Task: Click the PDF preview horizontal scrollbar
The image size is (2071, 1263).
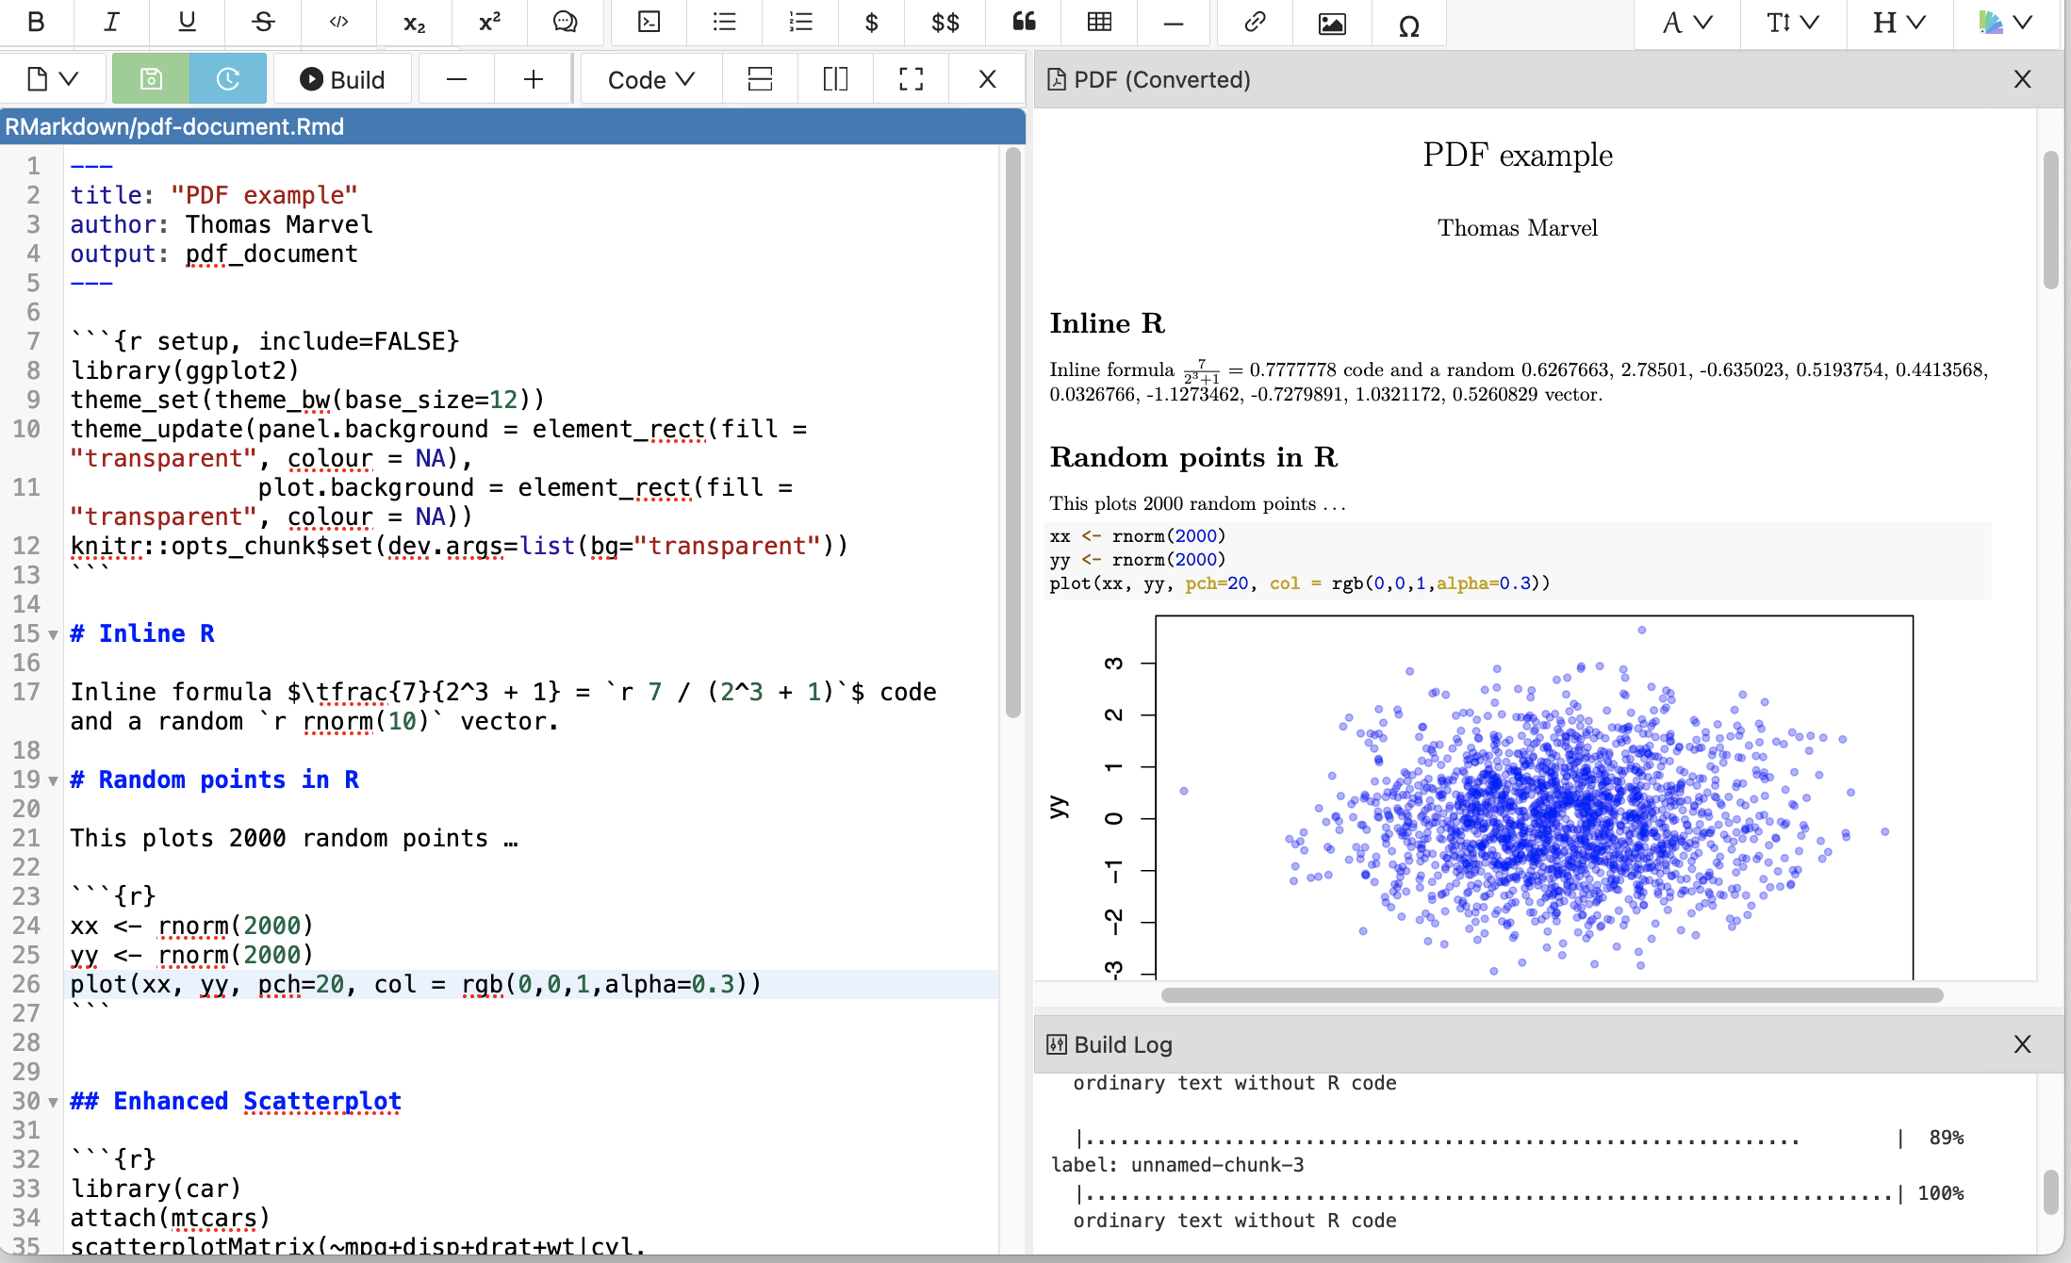Action: 1551,995
